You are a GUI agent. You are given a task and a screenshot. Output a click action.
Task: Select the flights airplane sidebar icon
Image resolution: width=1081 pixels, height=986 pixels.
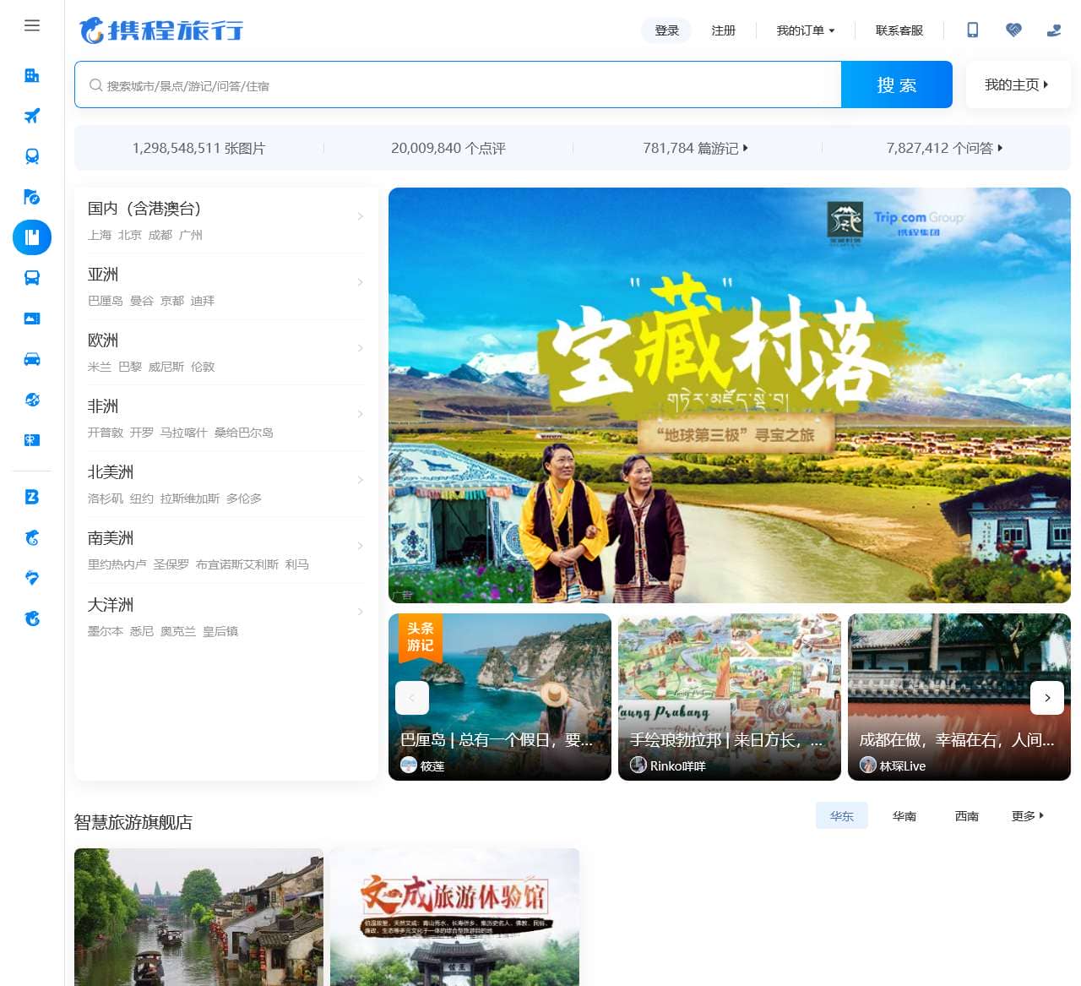coord(32,116)
